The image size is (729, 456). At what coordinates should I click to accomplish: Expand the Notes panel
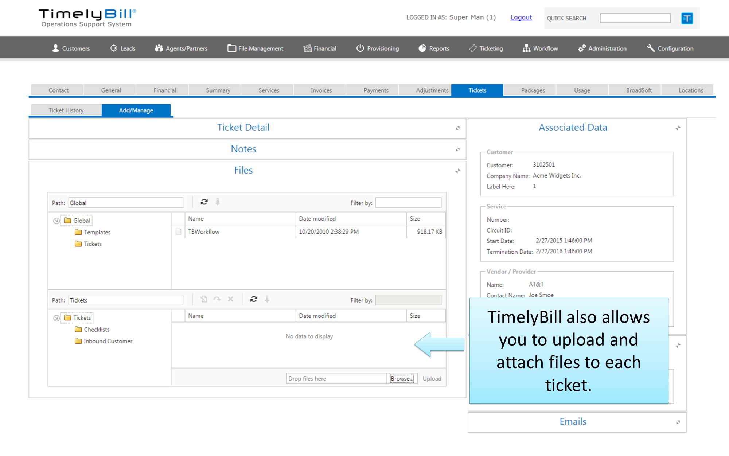coord(458,149)
